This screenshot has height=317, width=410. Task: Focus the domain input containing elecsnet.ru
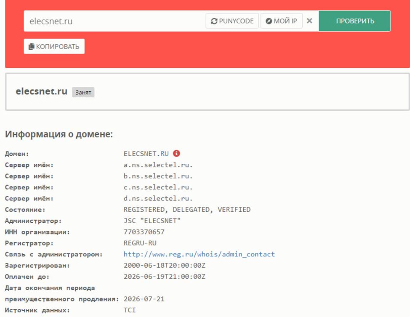(115, 21)
